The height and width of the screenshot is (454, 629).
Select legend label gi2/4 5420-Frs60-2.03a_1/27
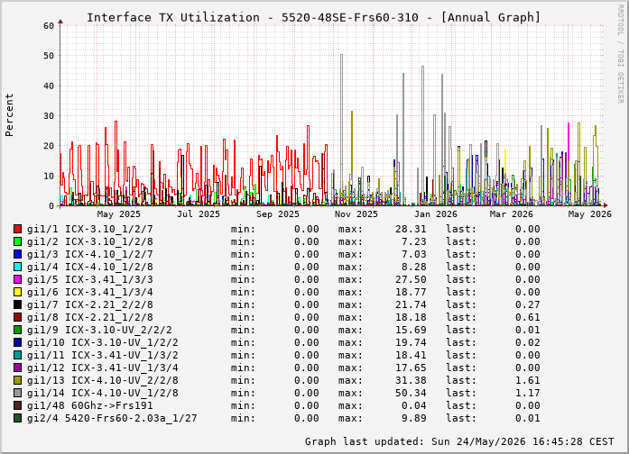(x=112, y=418)
